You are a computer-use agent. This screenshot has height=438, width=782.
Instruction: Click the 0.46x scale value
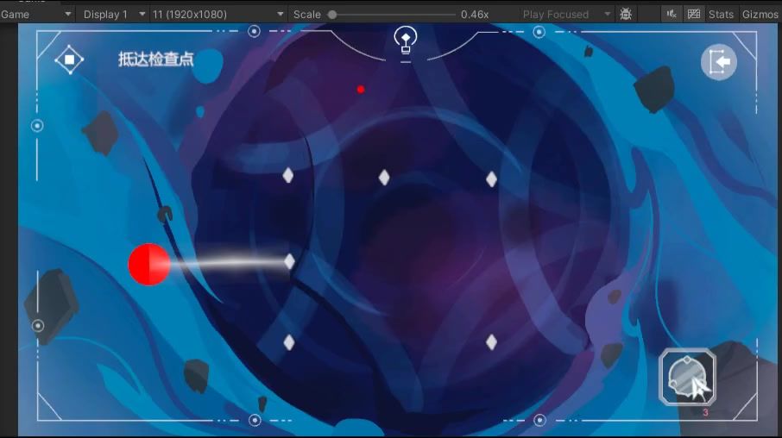[x=475, y=15]
